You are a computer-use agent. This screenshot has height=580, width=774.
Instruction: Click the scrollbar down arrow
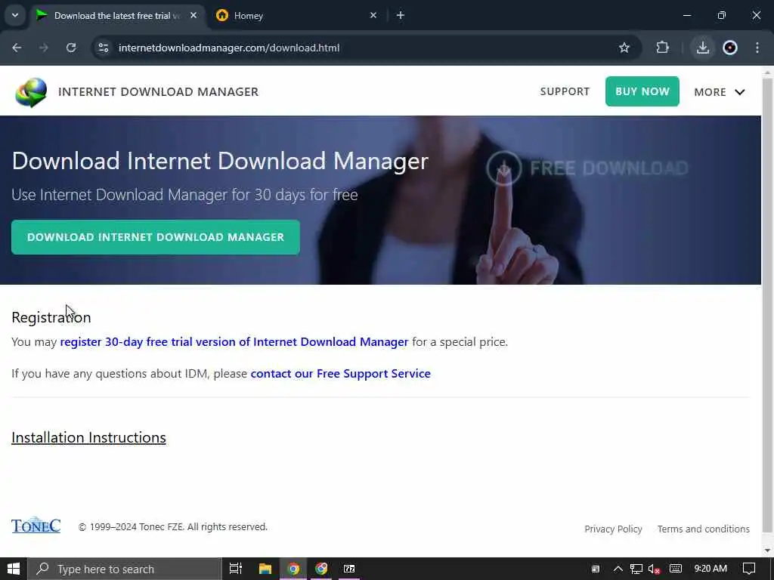tap(767, 550)
